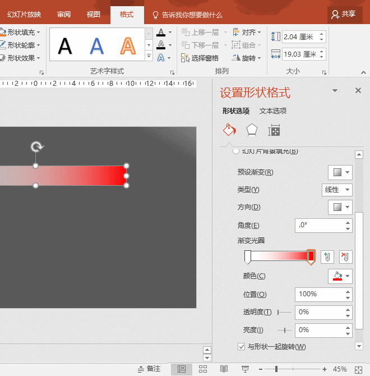370x376 pixels.
Task: Click the 亮度 brightness slider
Action: point(284,330)
